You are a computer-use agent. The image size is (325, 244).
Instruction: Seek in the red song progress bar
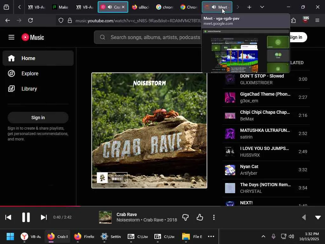pyautogui.click(x=40, y=206)
